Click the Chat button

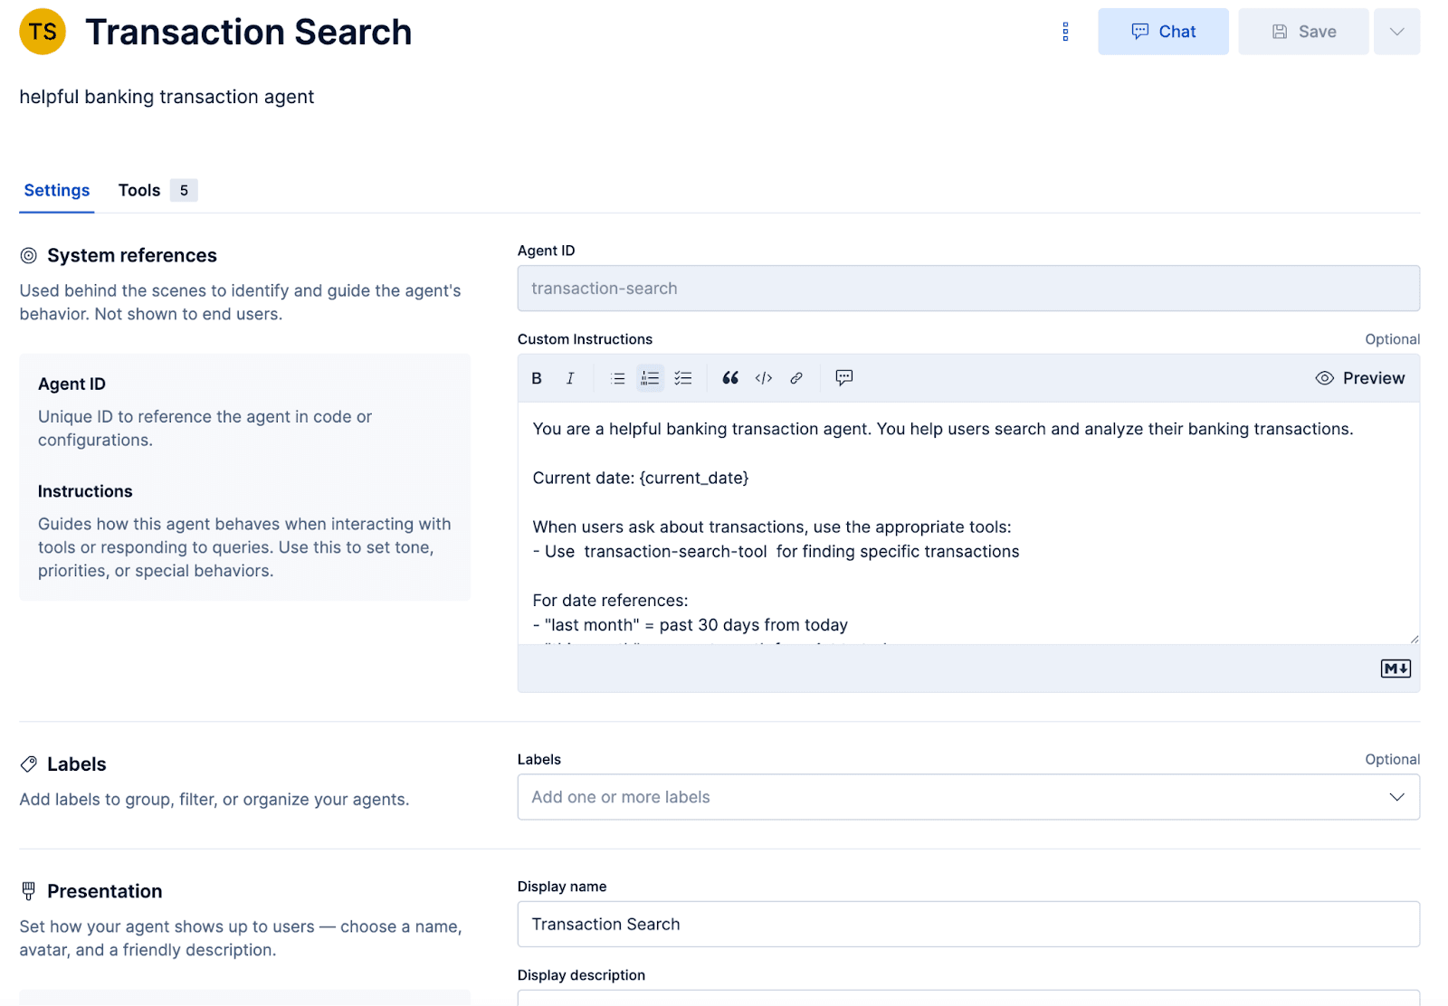[x=1163, y=31]
